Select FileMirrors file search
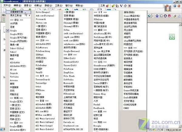This screenshot has height=132, width=182. (x=42, y=48)
